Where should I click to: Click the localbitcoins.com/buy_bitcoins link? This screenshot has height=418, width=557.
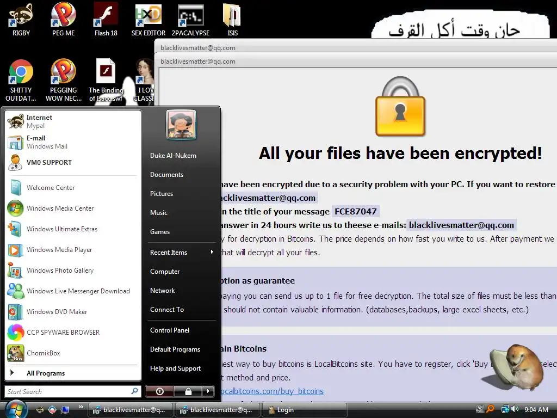click(272, 391)
